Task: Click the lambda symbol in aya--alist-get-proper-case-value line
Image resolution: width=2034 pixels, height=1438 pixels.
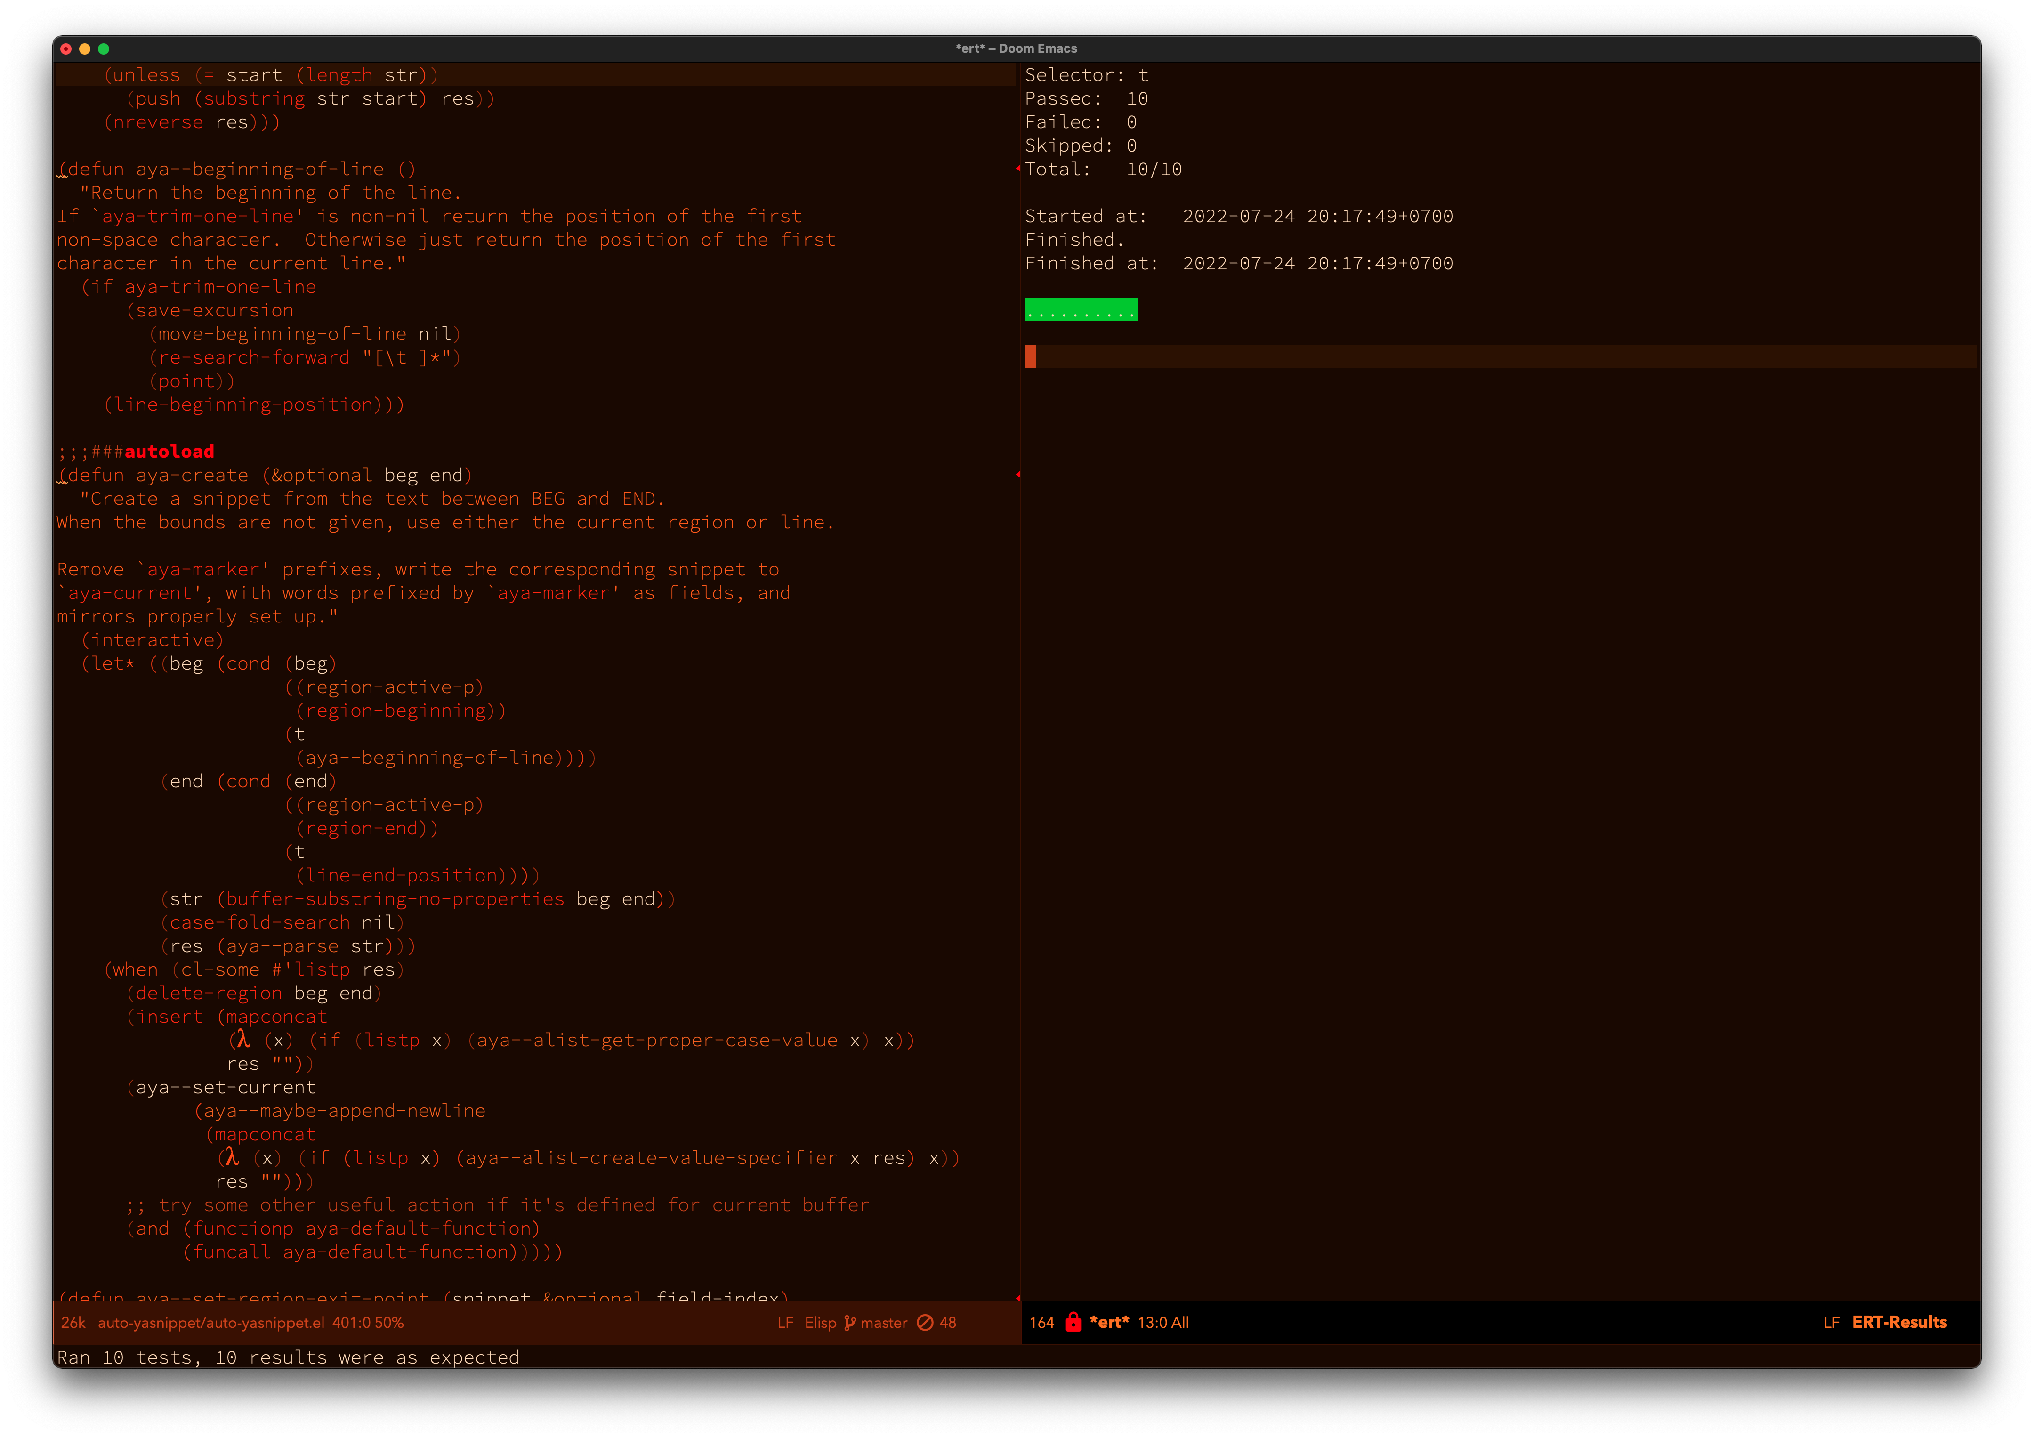Action: [243, 1039]
